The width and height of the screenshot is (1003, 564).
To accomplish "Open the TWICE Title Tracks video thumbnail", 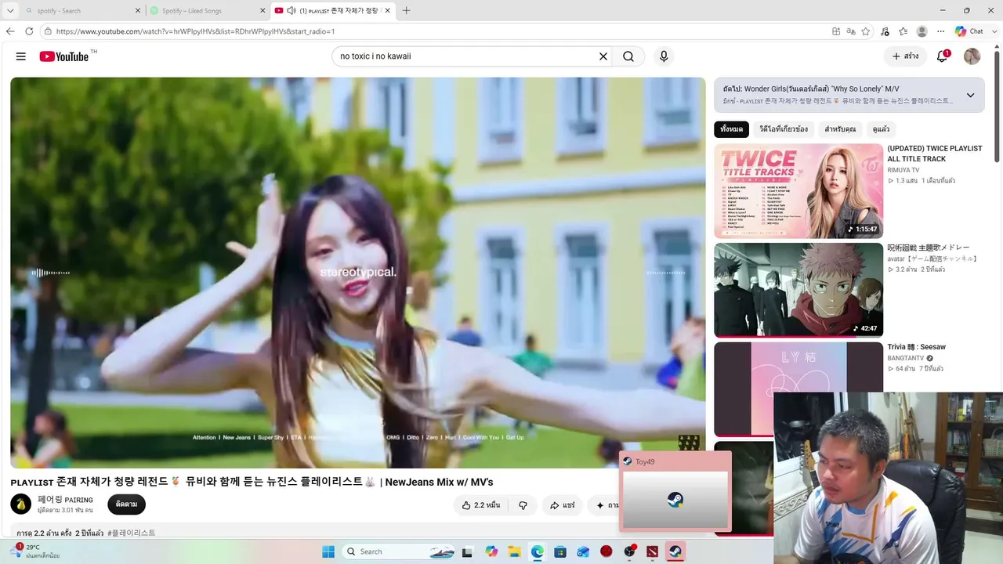I will [x=798, y=191].
